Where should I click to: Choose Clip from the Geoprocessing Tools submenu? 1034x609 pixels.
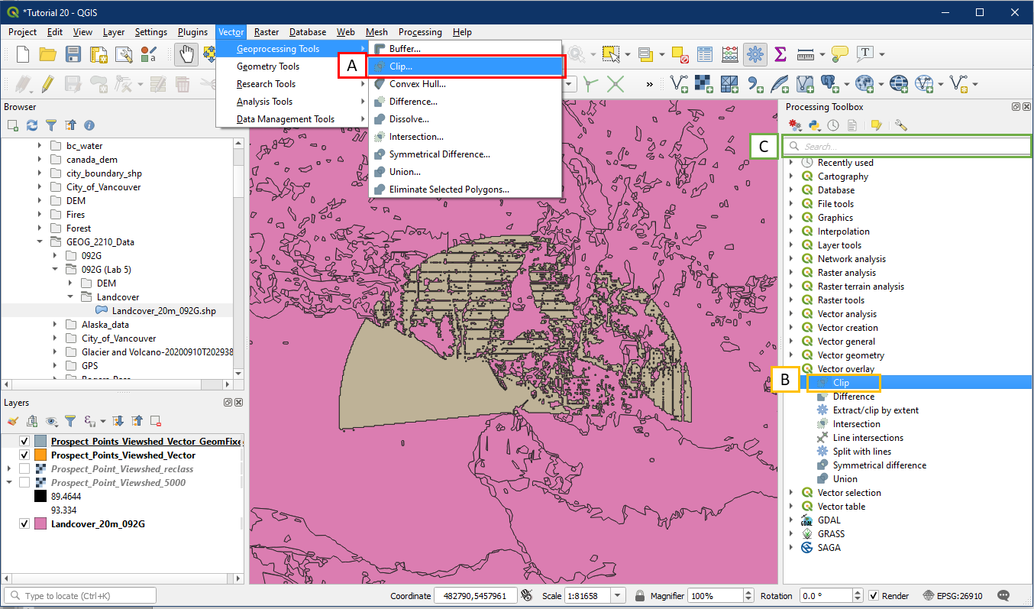[400, 66]
